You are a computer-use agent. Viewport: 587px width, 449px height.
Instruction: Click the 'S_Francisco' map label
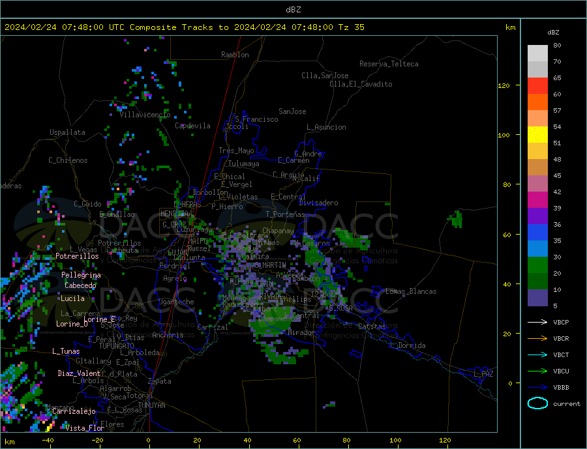(x=256, y=119)
